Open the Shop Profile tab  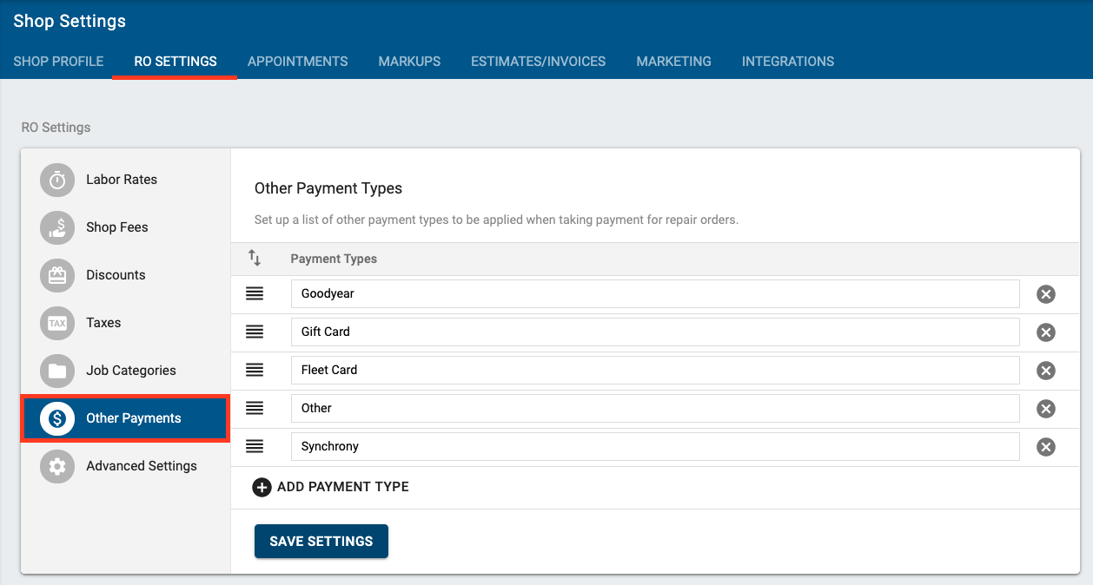[x=58, y=62]
